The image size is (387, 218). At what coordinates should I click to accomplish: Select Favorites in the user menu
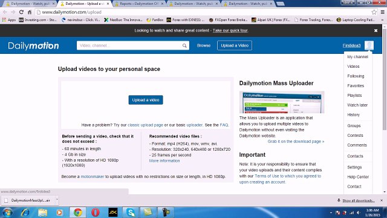(x=356, y=86)
